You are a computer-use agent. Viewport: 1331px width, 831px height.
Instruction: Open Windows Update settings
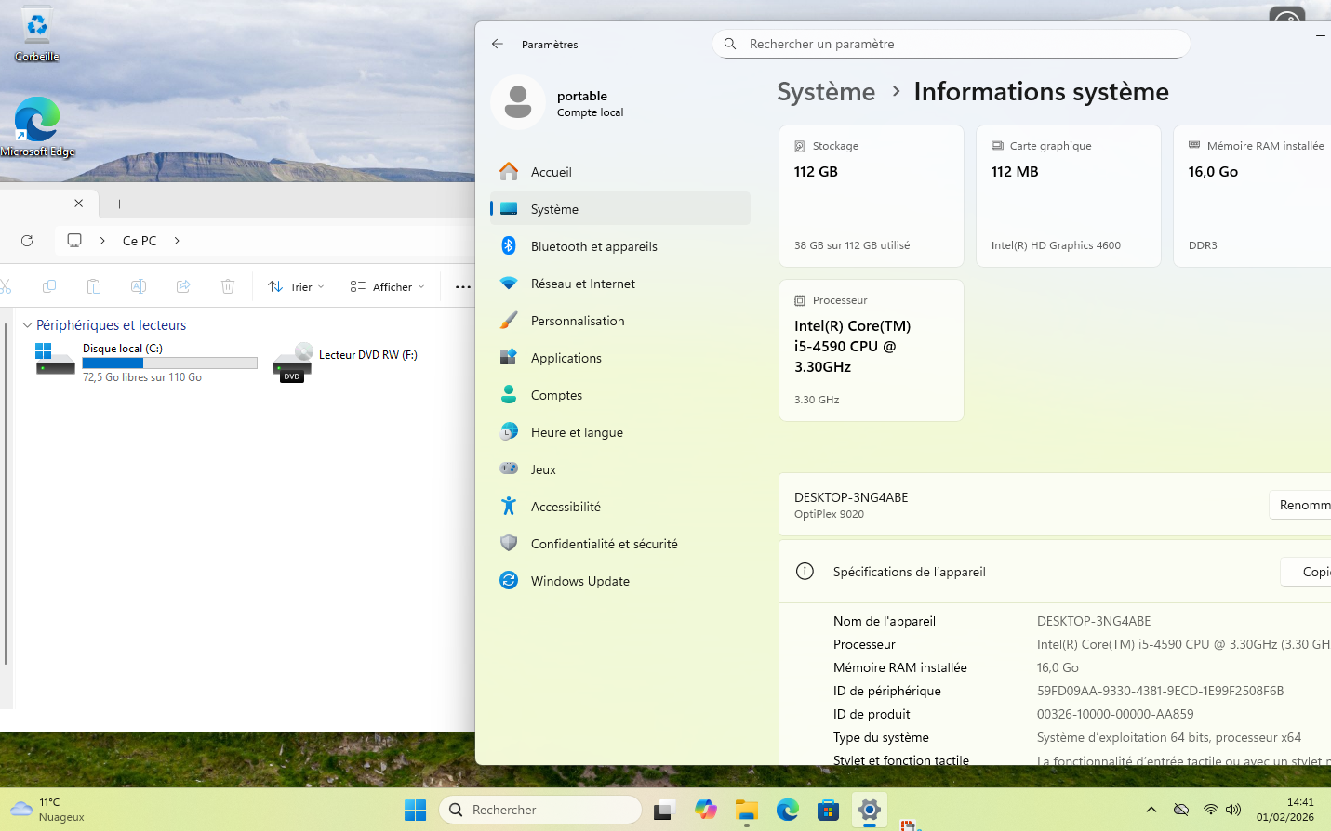point(579,581)
